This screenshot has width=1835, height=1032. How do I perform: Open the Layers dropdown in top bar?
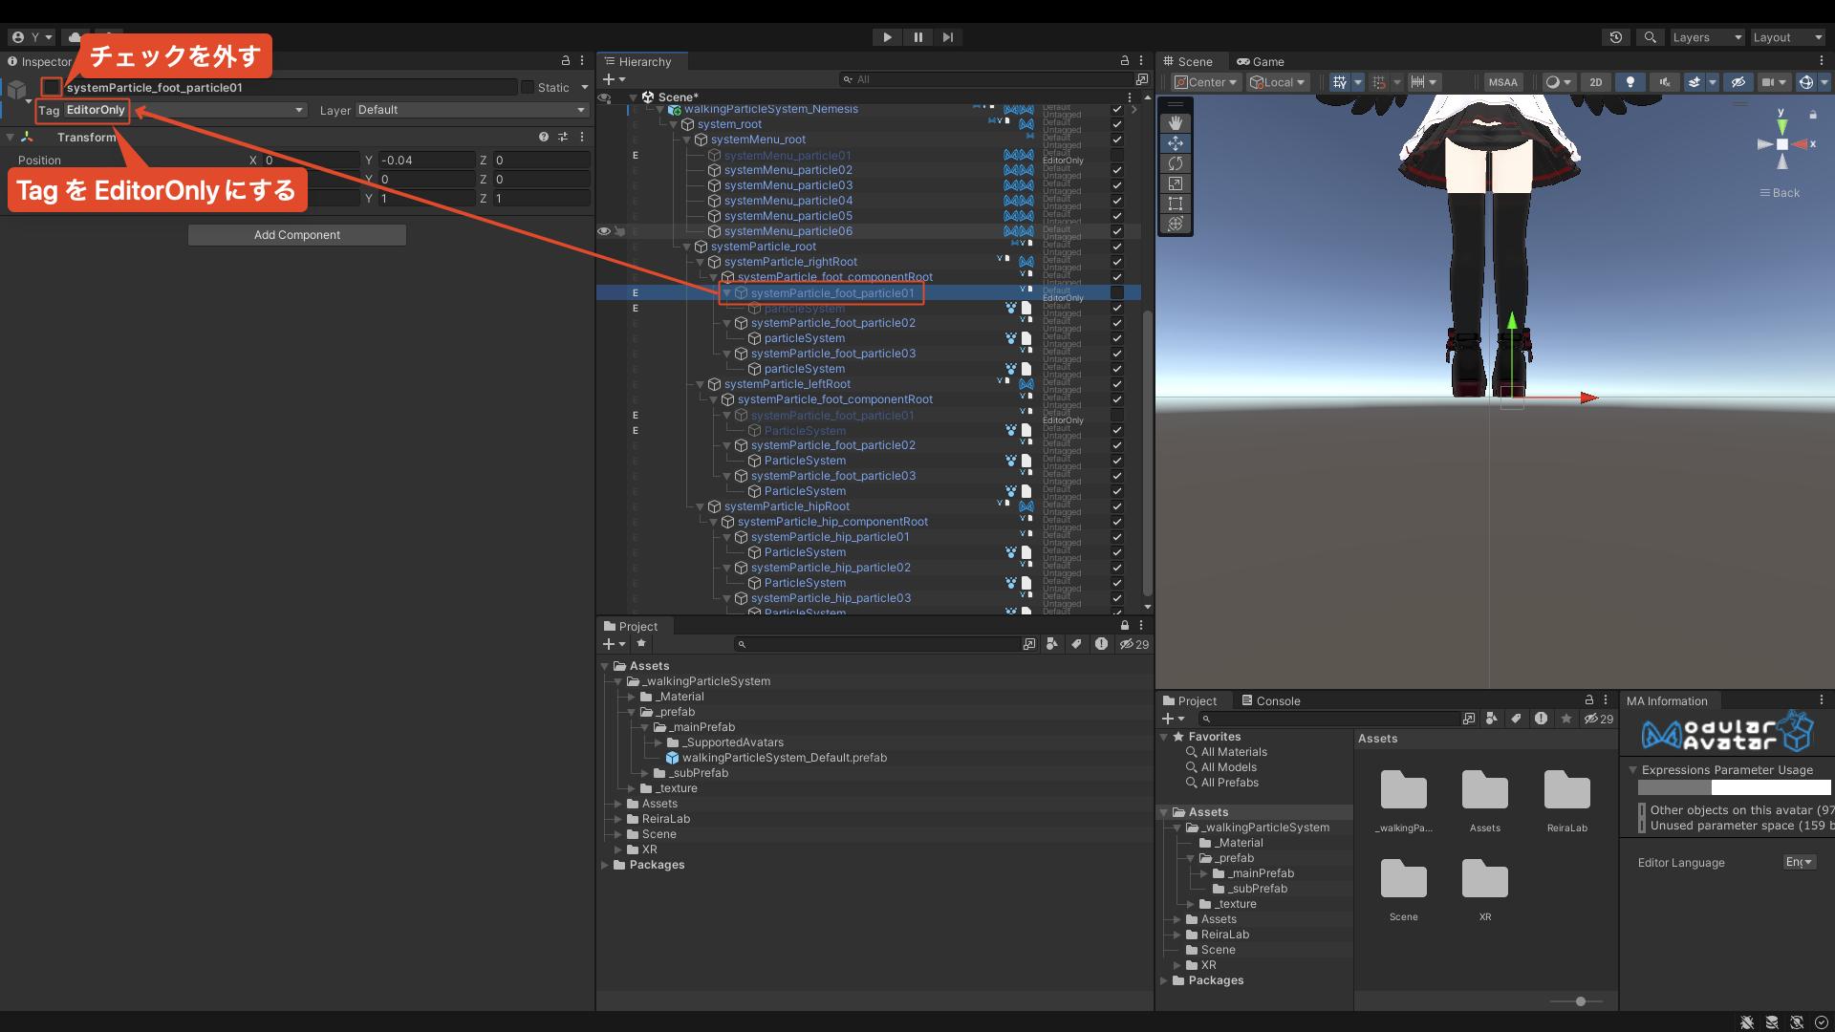click(x=1707, y=37)
